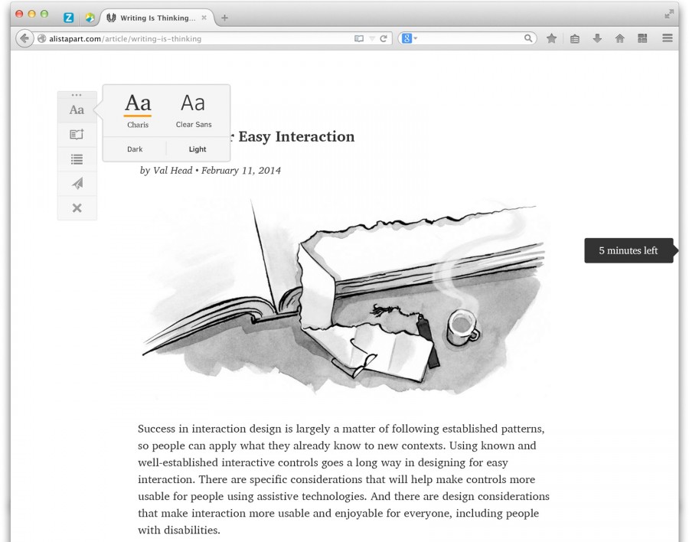Click the Home button in the toolbar
Screen dimensions: 689x542
pyautogui.click(x=619, y=38)
